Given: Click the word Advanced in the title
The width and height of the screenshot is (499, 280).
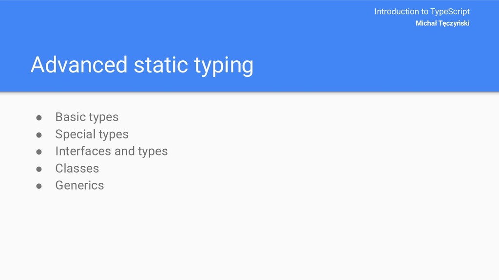Looking at the screenshot, I should pos(79,65).
